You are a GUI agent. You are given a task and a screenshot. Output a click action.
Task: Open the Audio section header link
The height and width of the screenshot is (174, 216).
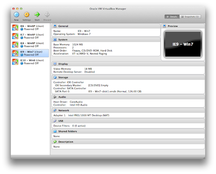pos(62,97)
